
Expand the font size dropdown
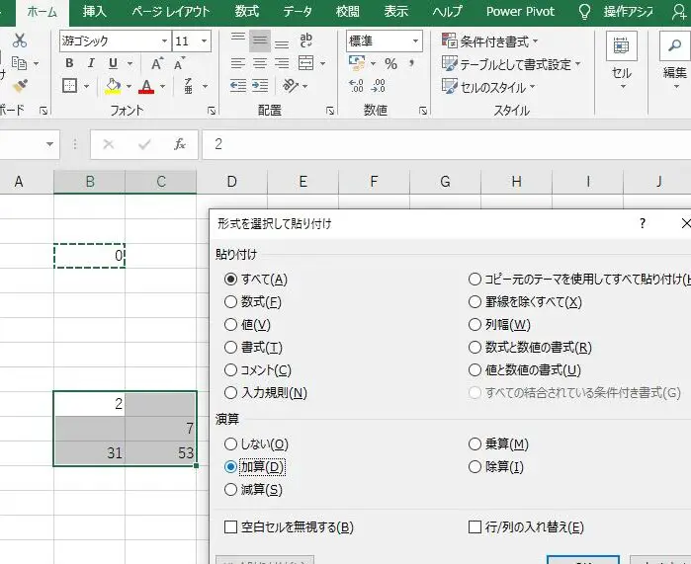point(204,41)
